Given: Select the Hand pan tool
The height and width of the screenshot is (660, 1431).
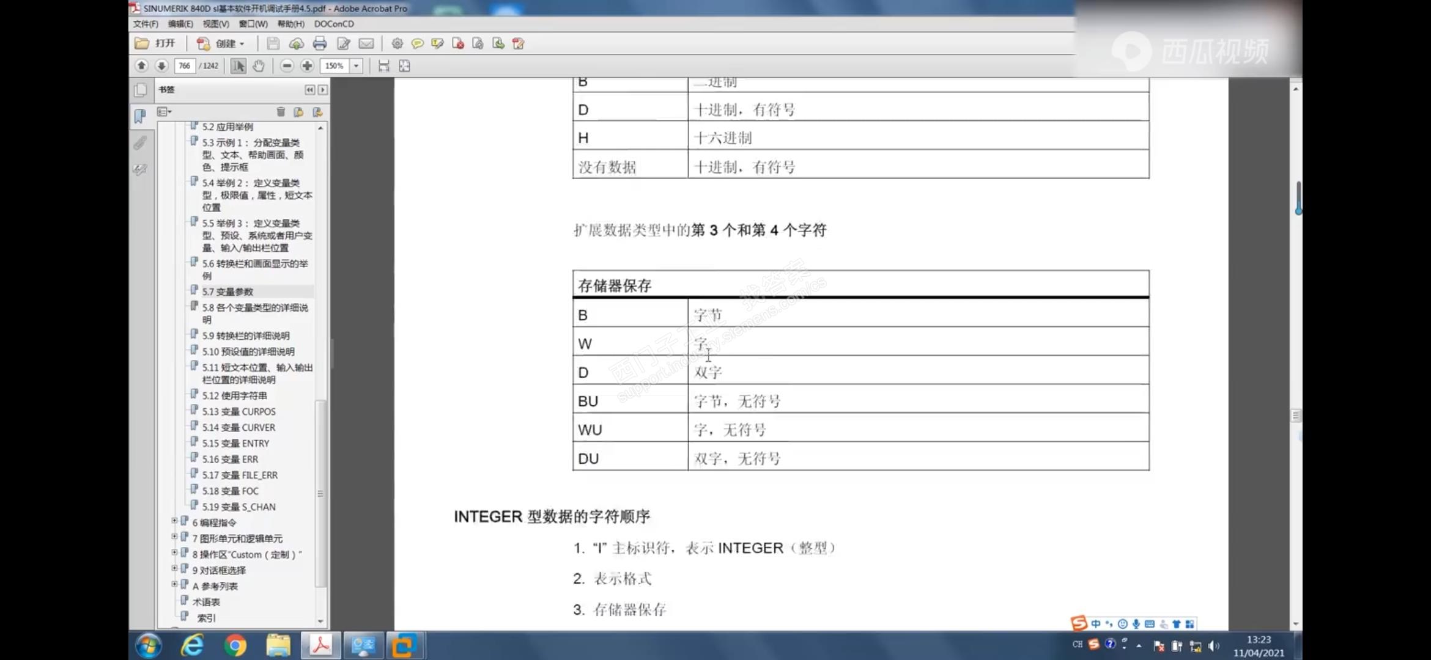Looking at the screenshot, I should (259, 66).
